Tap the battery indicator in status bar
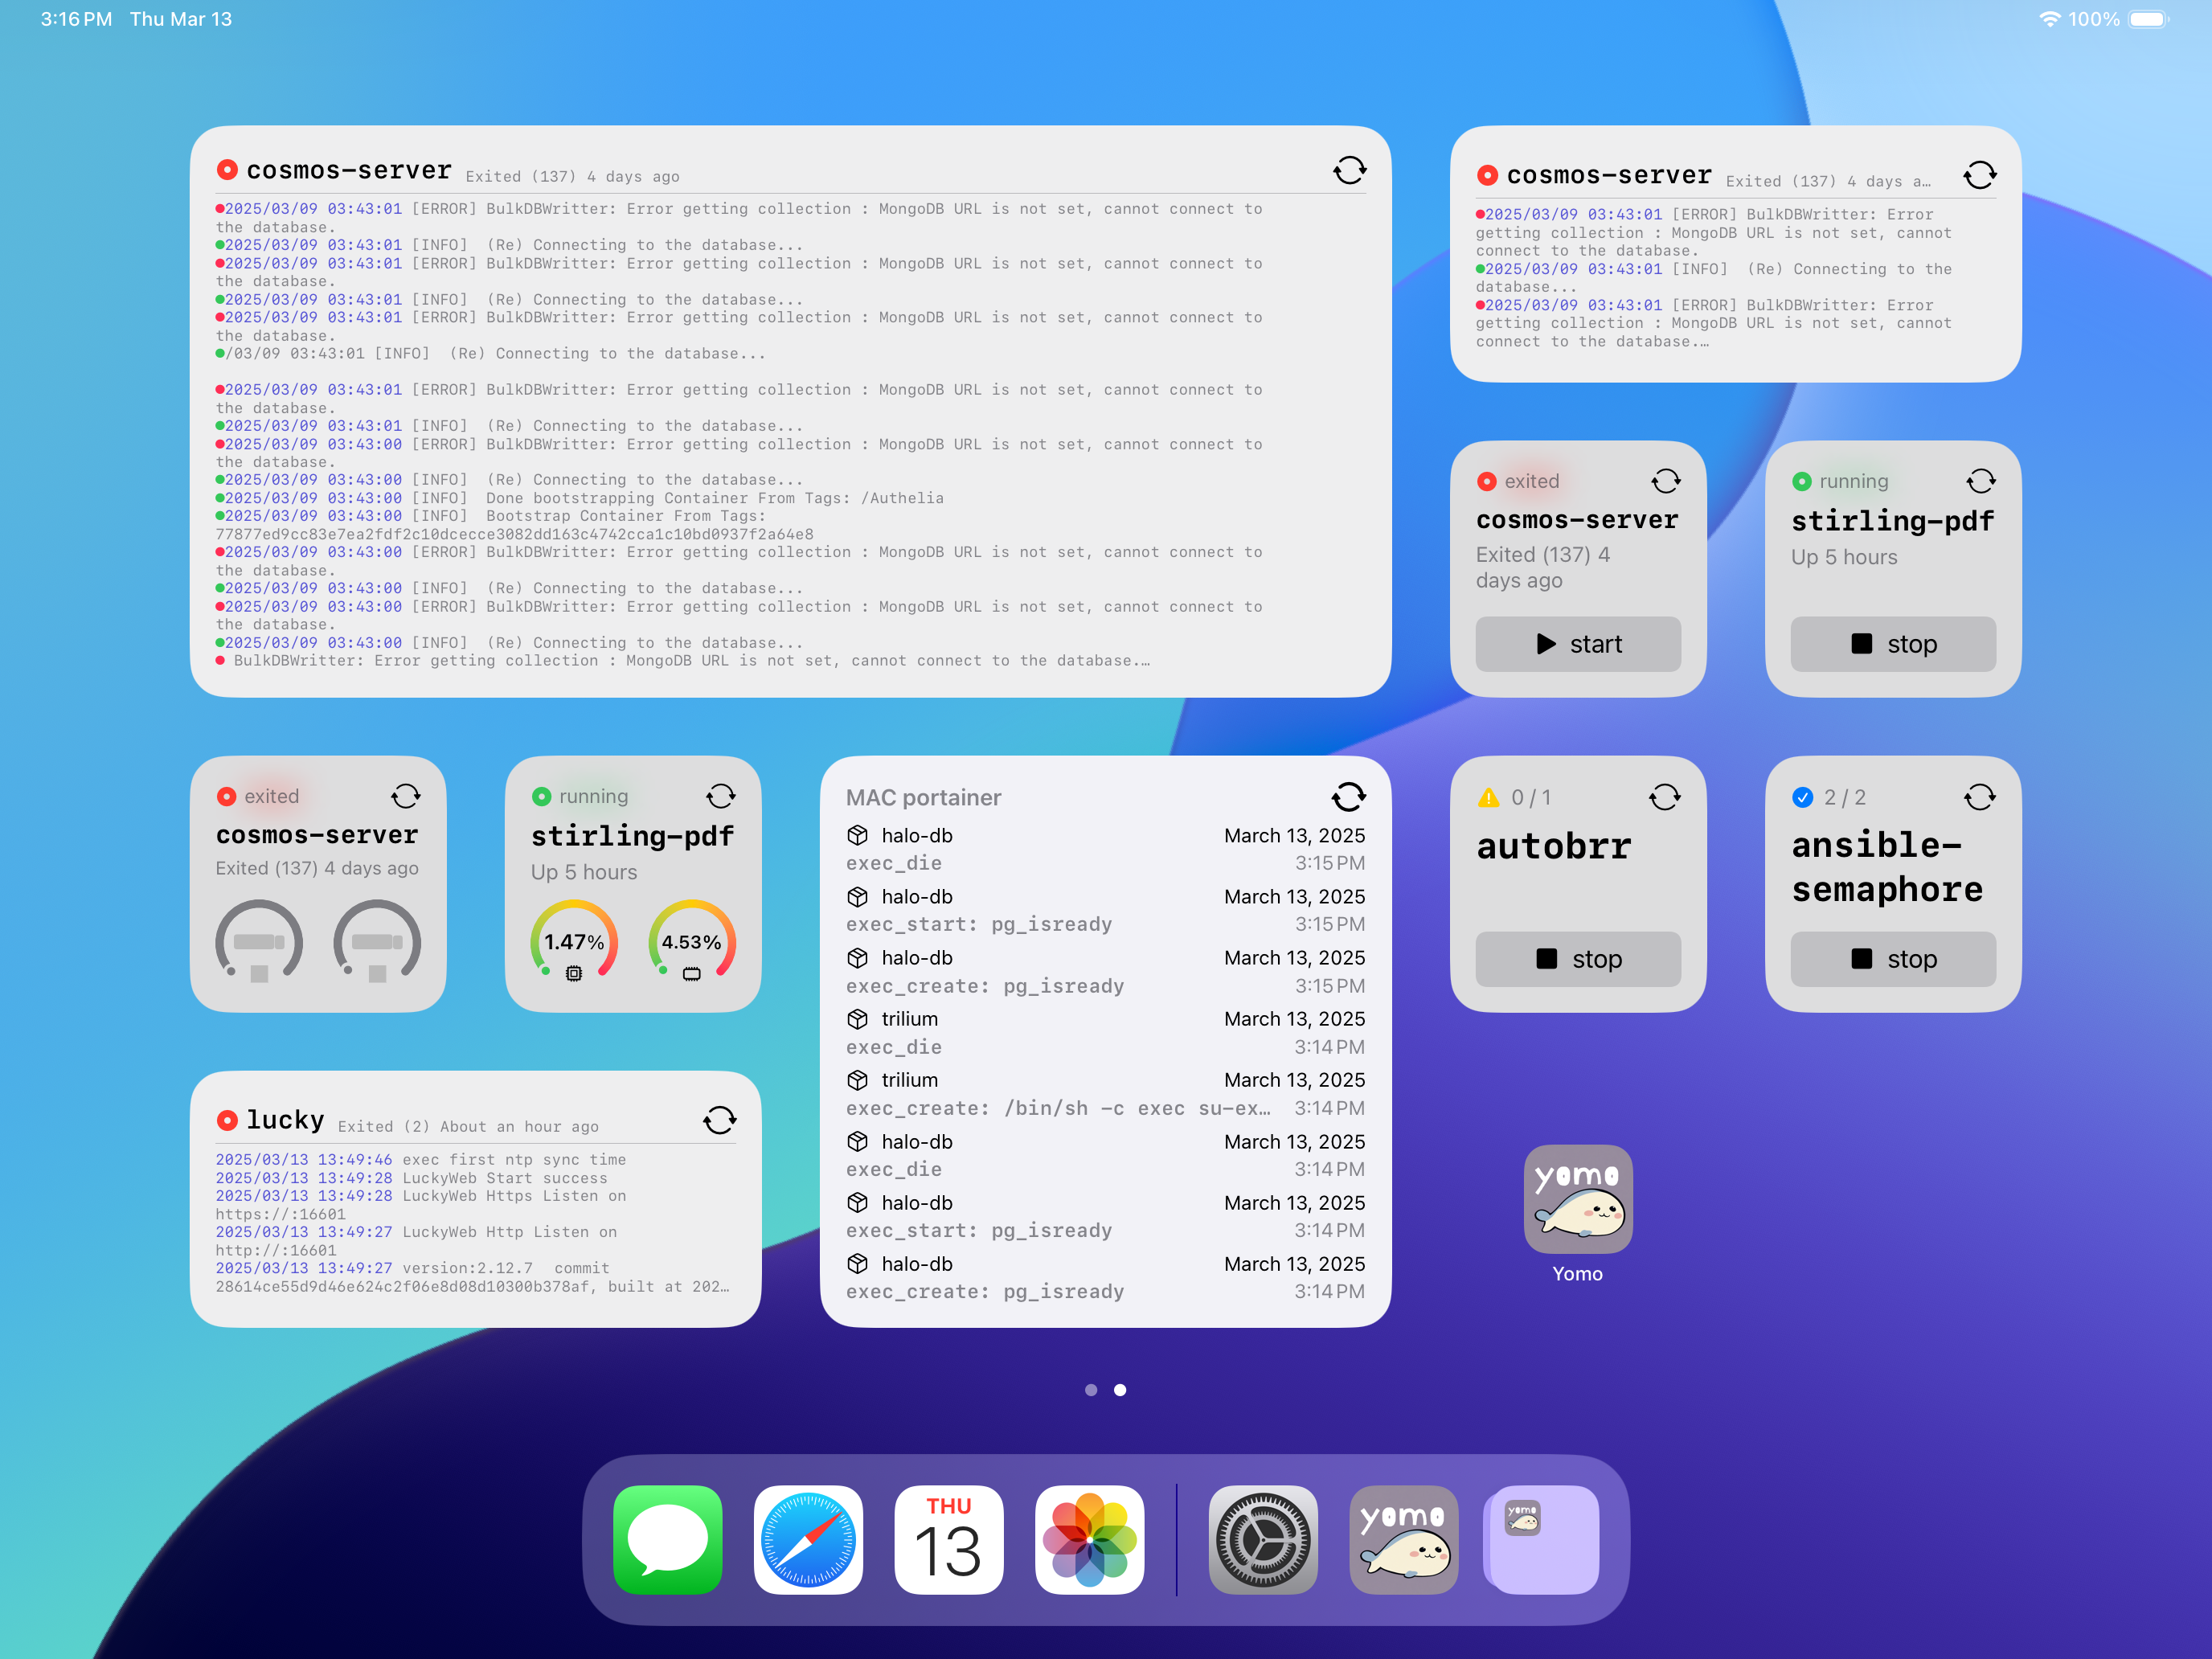The image size is (2212, 1659). [x=2147, y=19]
